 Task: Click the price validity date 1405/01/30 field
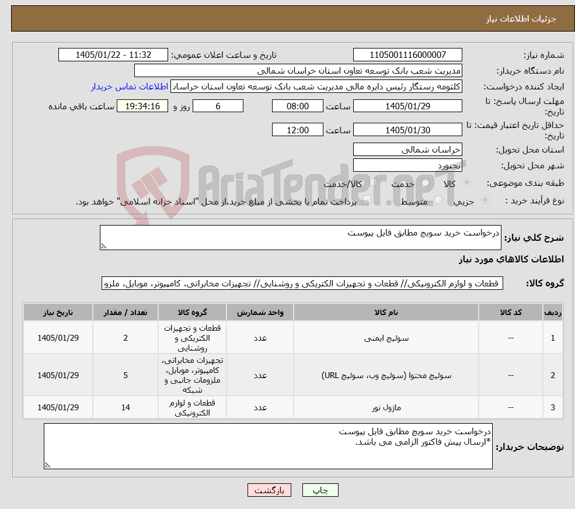[407, 130]
